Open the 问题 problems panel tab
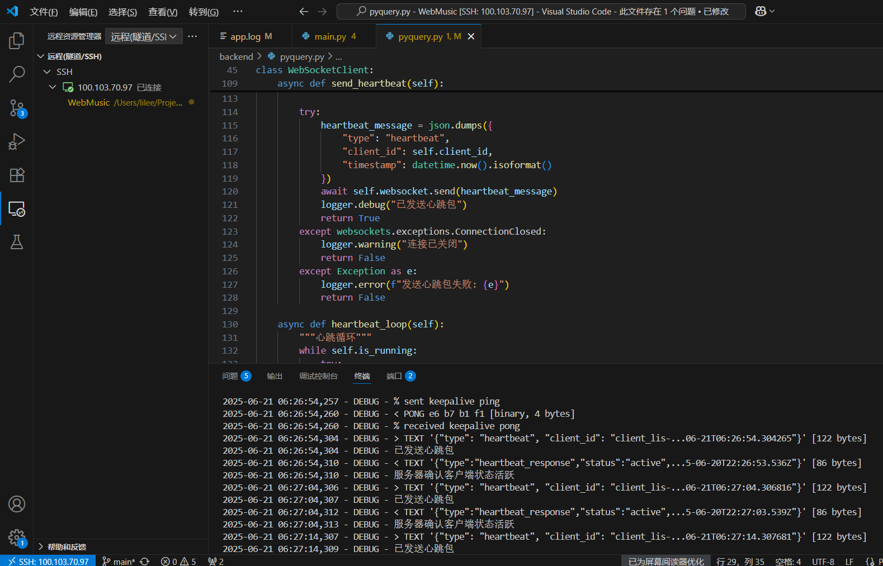This screenshot has height=566, width=883. (236, 376)
